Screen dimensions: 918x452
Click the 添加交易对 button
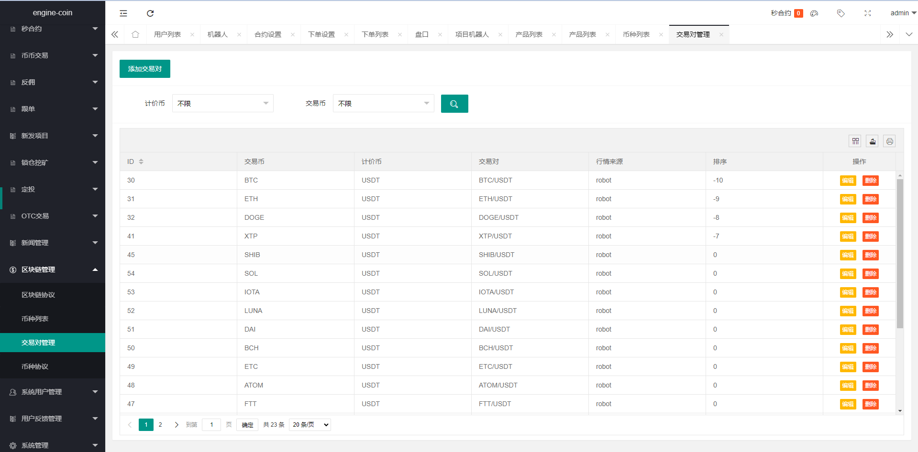tap(144, 68)
